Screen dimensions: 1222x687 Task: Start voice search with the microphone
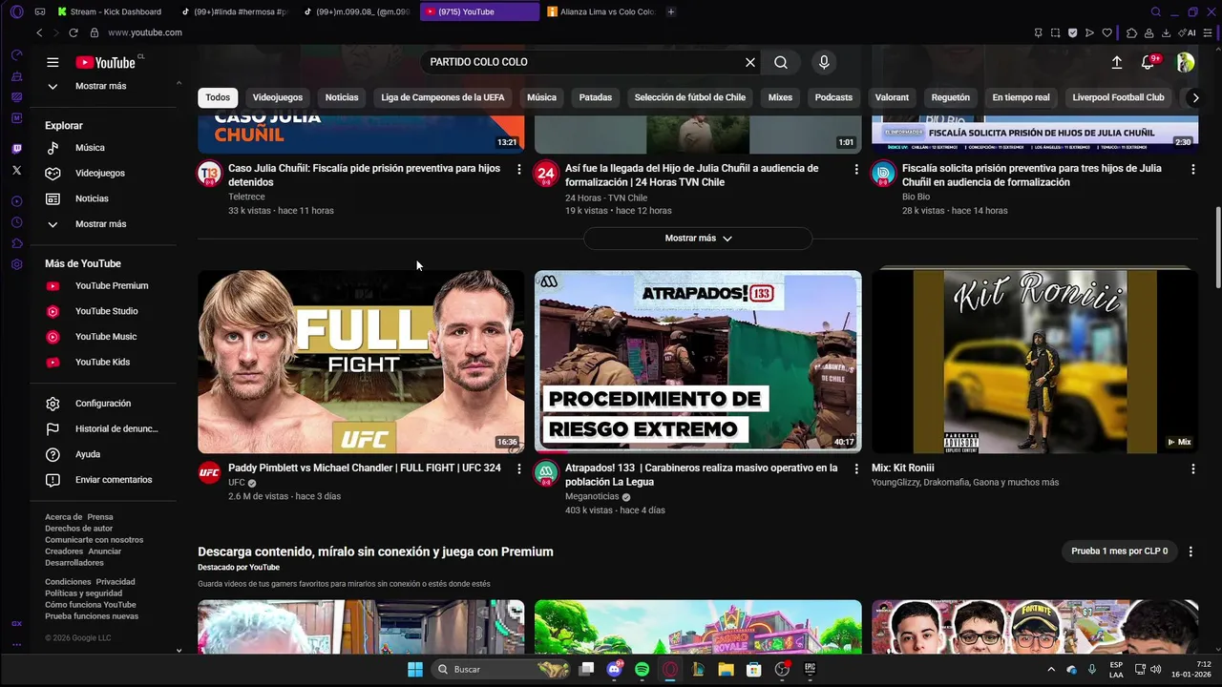824,62
